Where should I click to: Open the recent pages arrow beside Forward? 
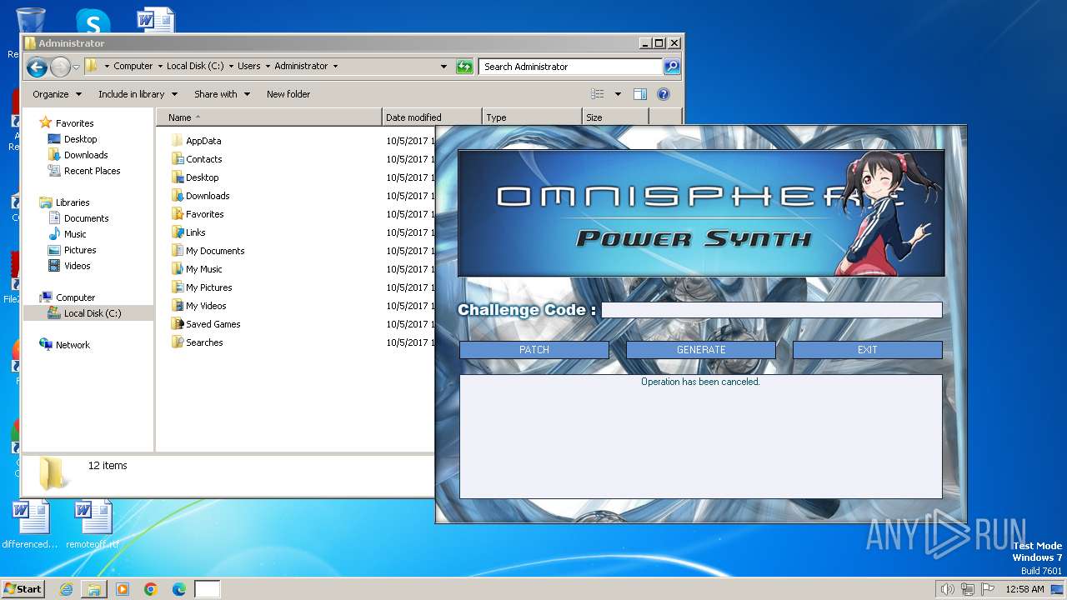[x=77, y=67]
